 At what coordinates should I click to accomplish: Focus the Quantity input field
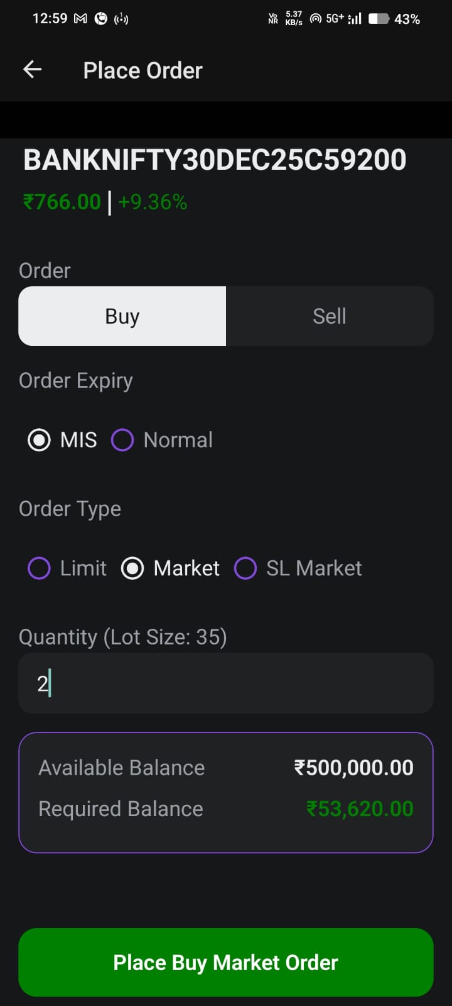click(226, 683)
